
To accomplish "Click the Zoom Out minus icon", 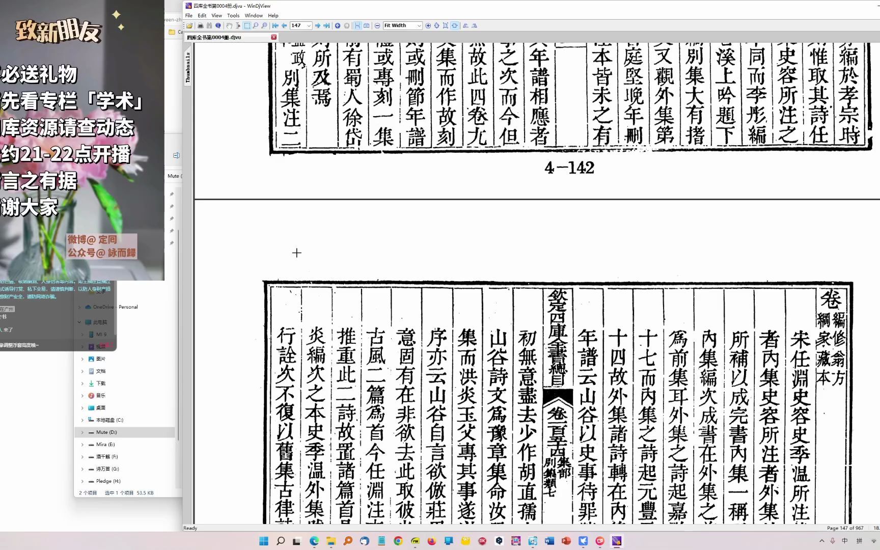I will [x=377, y=25].
